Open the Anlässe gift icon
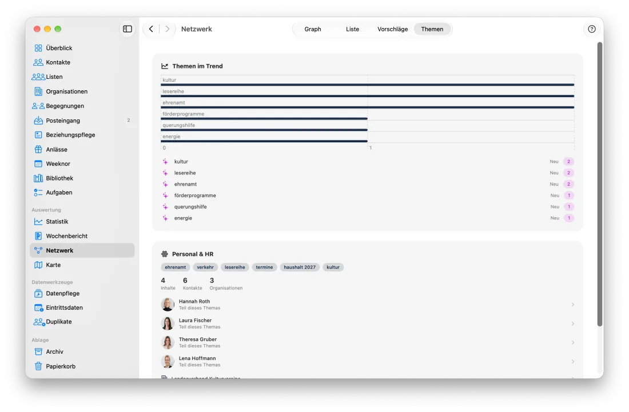This screenshot has height=412, width=629. (x=38, y=150)
